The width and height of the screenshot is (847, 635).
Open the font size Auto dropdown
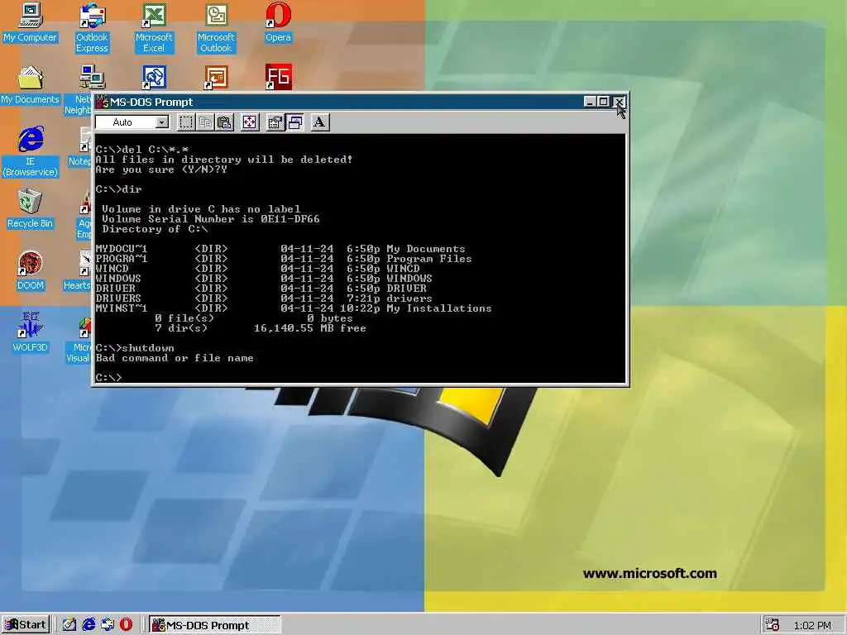pos(161,122)
